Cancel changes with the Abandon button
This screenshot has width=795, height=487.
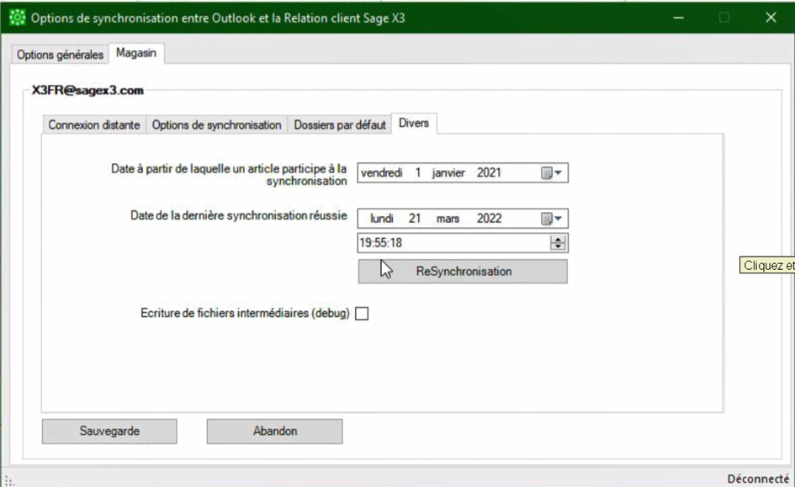pos(275,431)
